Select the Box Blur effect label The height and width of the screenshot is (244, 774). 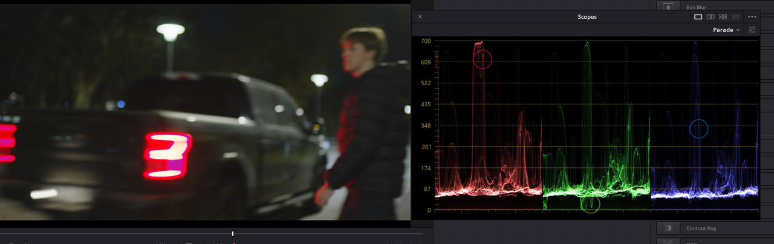696,7
